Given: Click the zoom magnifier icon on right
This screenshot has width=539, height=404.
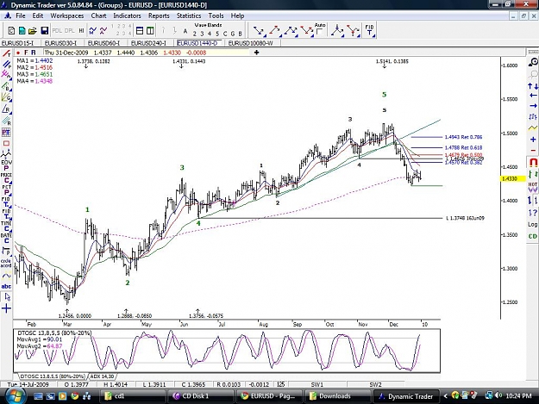Looking at the screenshot, I should click(533, 62).
